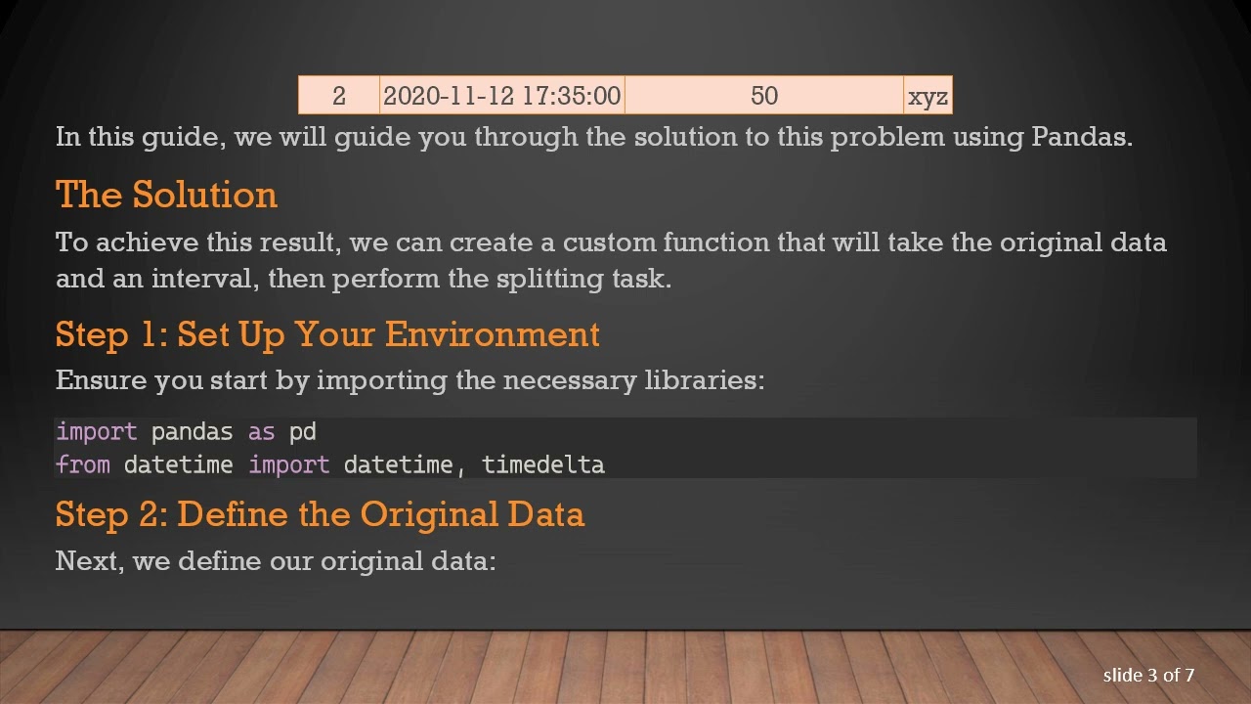The image size is (1251, 704).
Task: Click The Solution heading
Action: (x=166, y=195)
